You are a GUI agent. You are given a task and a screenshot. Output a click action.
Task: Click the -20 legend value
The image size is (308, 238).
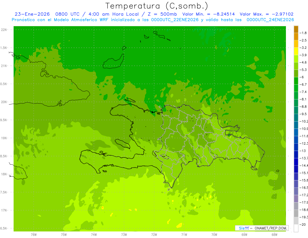[x=303, y=224]
